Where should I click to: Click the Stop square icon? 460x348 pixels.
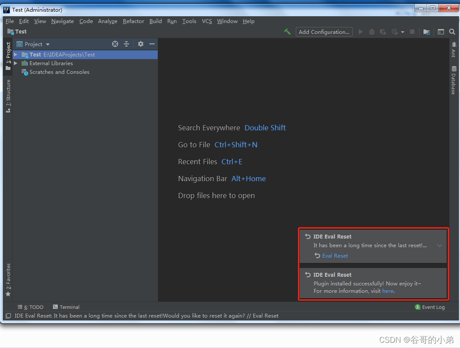click(x=412, y=32)
